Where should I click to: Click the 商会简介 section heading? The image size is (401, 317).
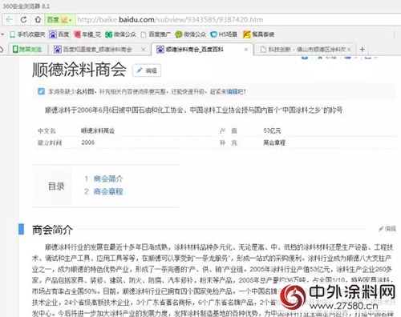[52, 230]
